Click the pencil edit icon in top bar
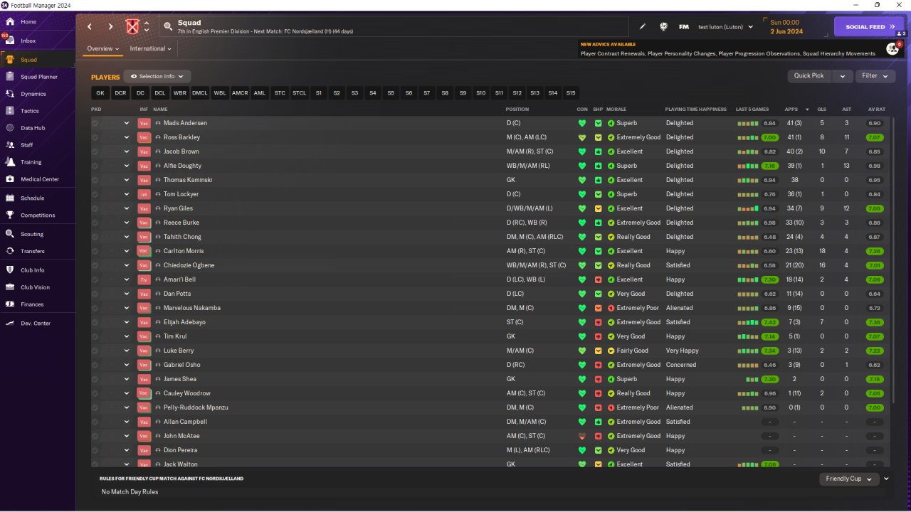Viewport: 911px width, 512px height. coord(643,27)
